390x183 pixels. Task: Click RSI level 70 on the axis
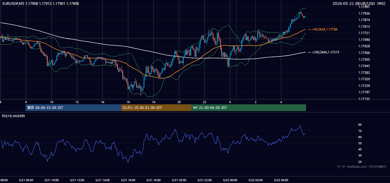coord(360,131)
